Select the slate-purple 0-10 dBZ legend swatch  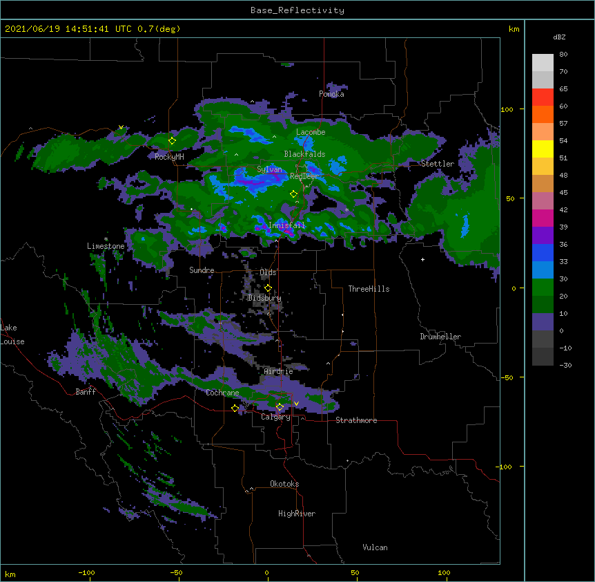543,322
